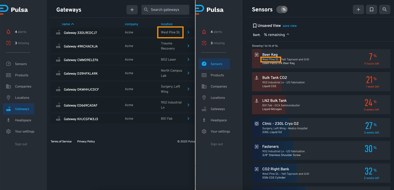Click Sign out in Sensors window
This screenshot has width=394, height=190.
click(217, 144)
